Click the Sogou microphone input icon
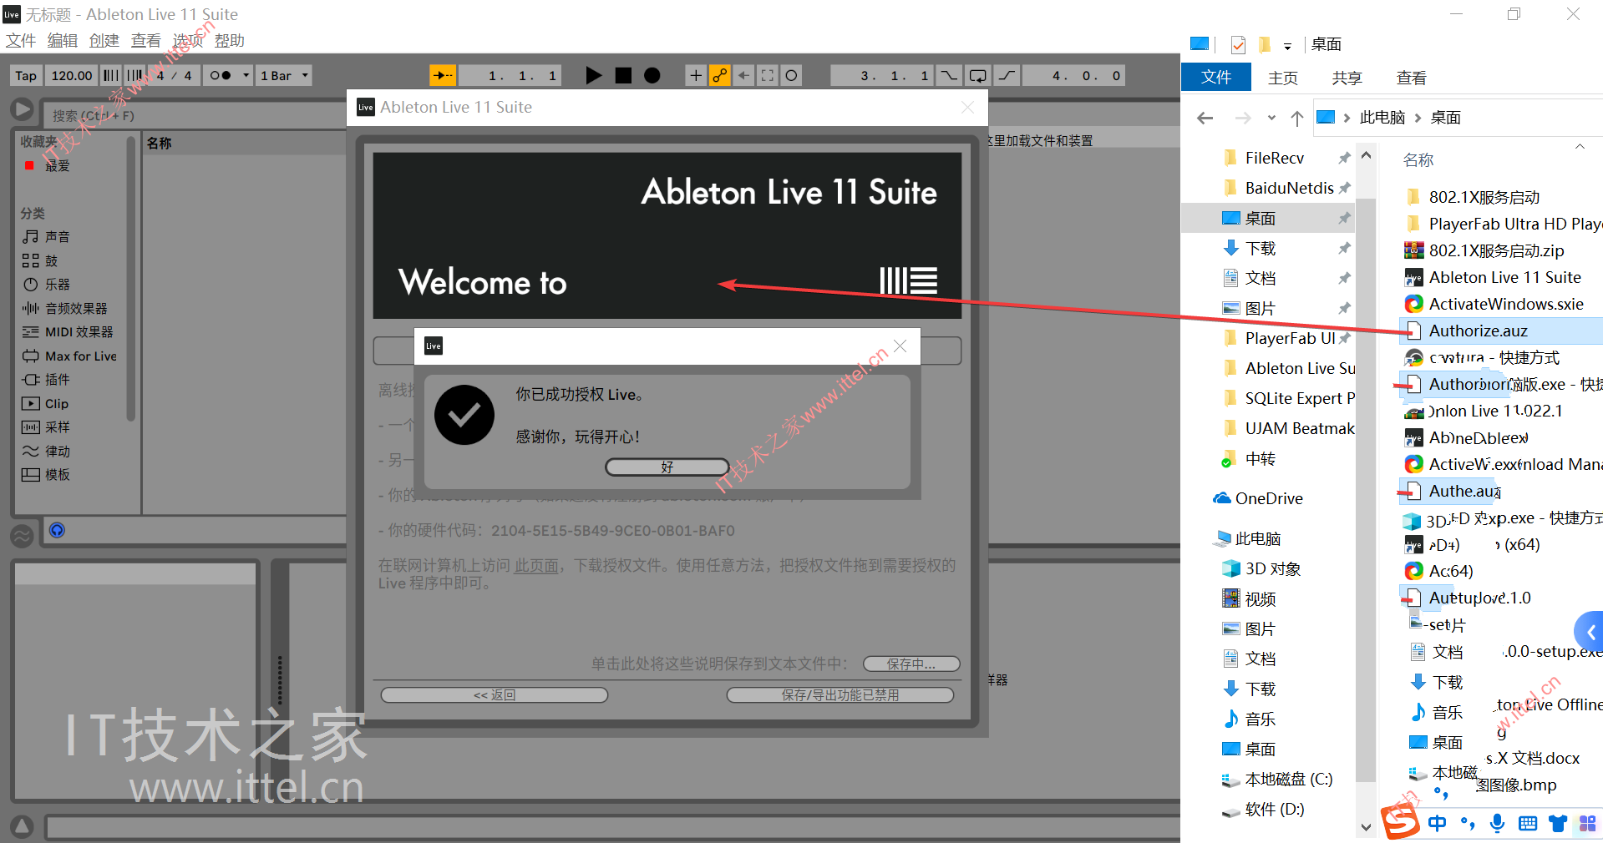Image resolution: width=1603 pixels, height=843 pixels. tap(1498, 823)
